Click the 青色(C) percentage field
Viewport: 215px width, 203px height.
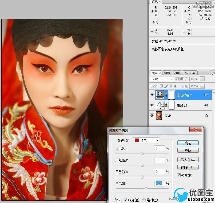[x=160, y=148]
